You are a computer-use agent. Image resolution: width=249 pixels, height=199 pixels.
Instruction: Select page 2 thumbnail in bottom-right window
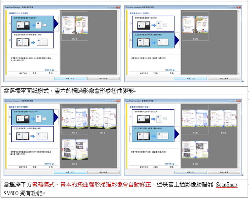[223, 118]
